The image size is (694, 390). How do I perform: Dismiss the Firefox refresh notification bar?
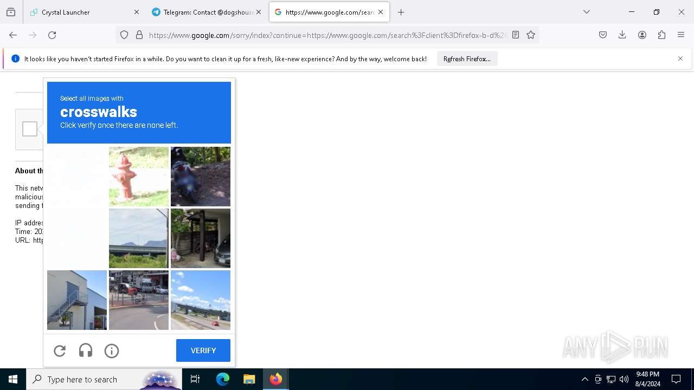(680, 58)
